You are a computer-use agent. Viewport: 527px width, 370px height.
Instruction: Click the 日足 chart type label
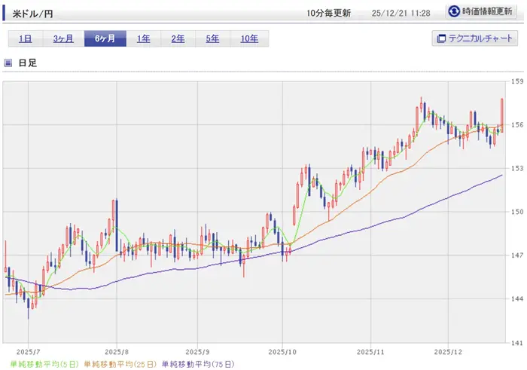pos(27,63)
